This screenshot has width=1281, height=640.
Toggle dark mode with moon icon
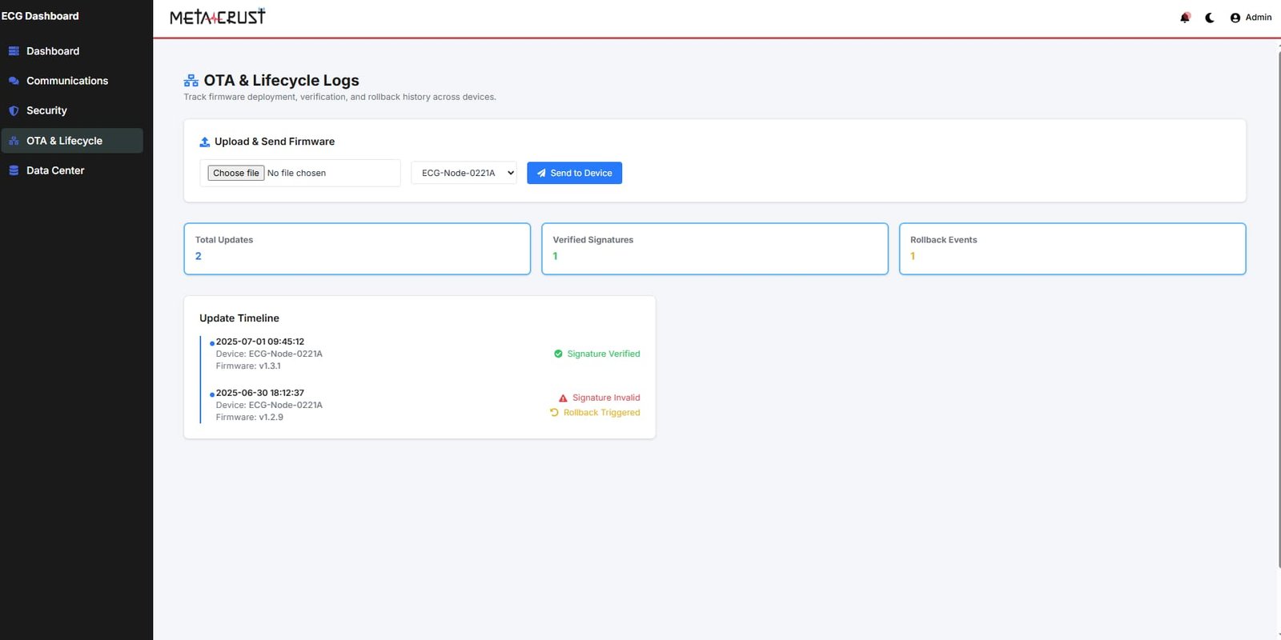pyautogui.click(x=1210, y=18)
